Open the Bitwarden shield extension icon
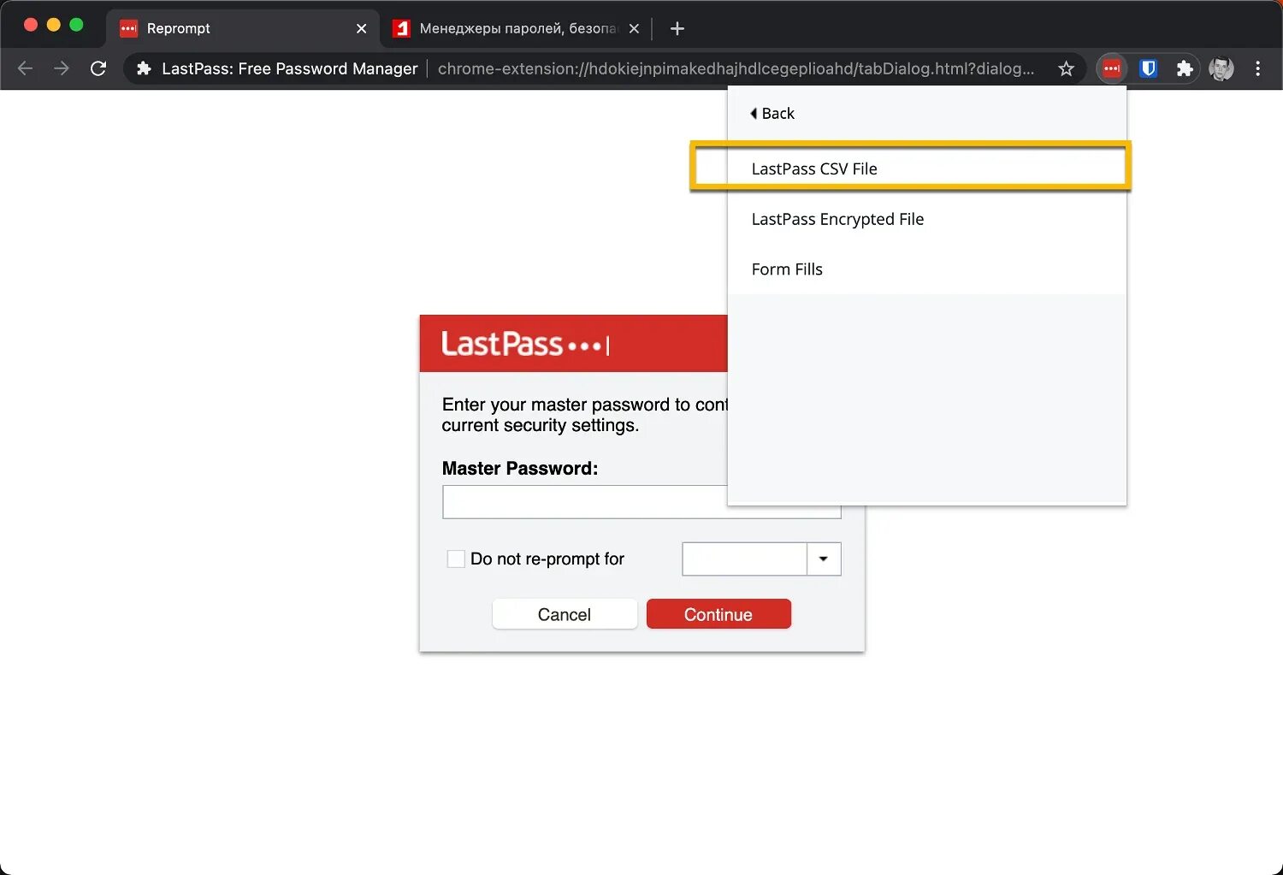 [1149, 68]
